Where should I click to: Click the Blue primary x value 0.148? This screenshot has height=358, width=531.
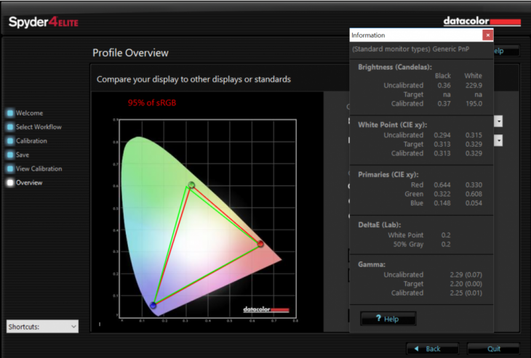tap(442, 203)
